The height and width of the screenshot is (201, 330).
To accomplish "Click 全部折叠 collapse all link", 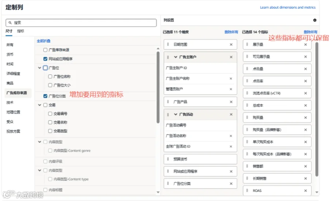I will pyautogui.click(x=44, y=41).
